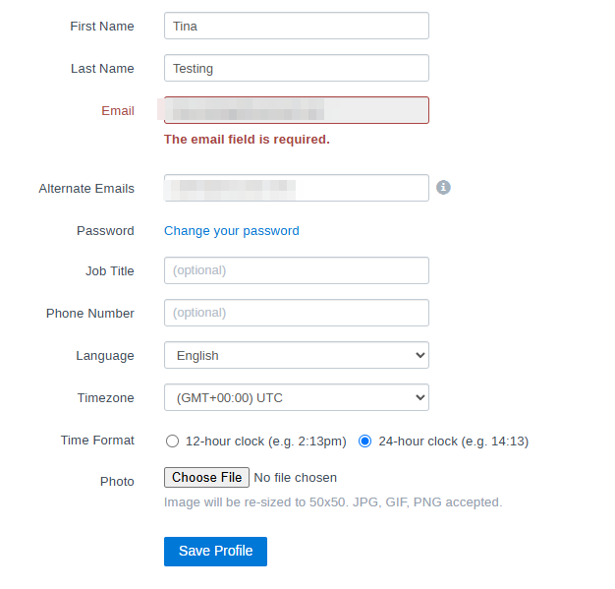
Task: Select the 24-hour clock option
Action: [x=365, y=442]
